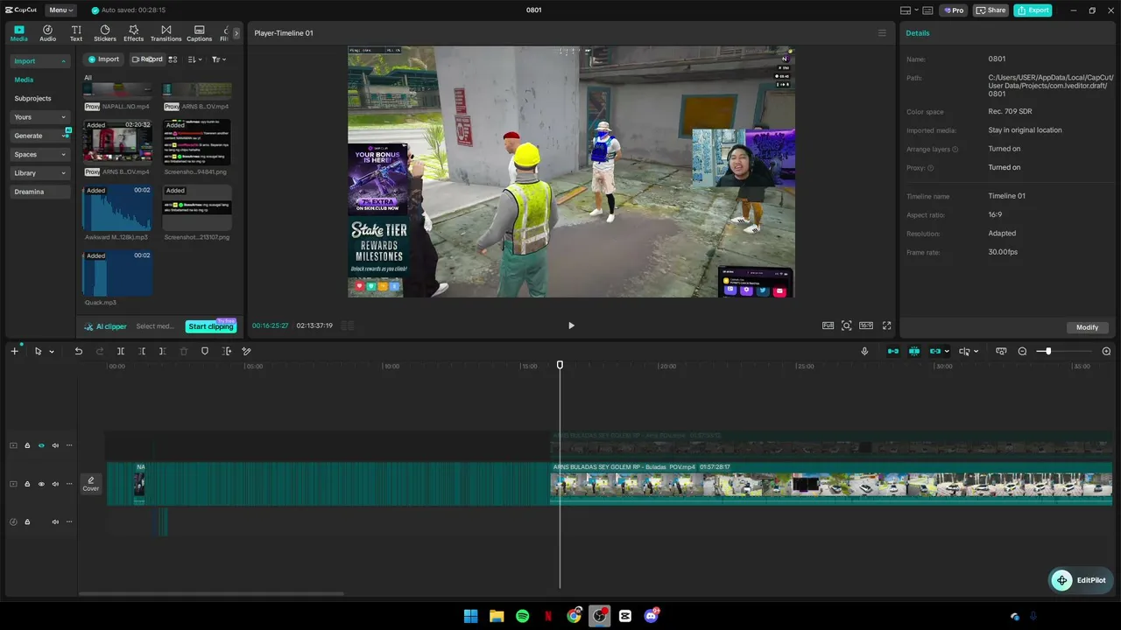The height and width of the screenshot is (630, 1121).
Task: Delete the clip right of the playhead
Action: [162, 351]
